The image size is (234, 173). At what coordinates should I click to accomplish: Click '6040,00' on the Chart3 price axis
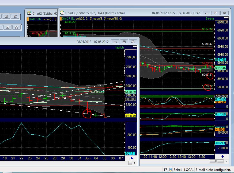pyautogui.click(x=222, y=22)
